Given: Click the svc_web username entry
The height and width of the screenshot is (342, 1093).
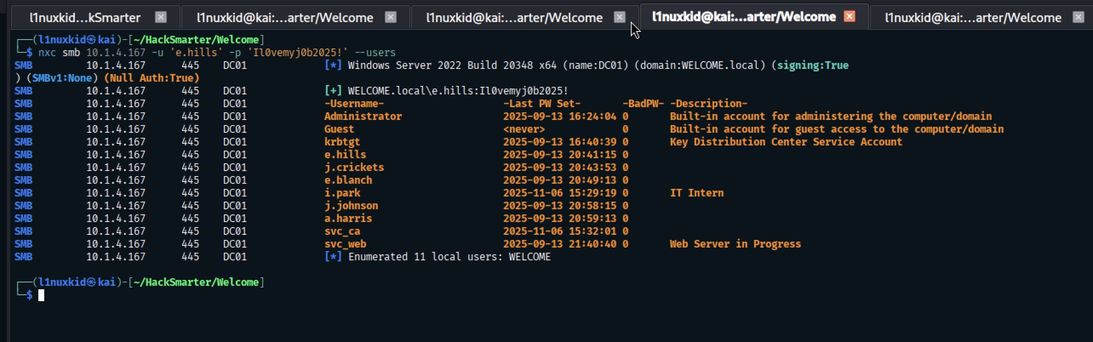Looking at the screenshot, I should point(345,244).
